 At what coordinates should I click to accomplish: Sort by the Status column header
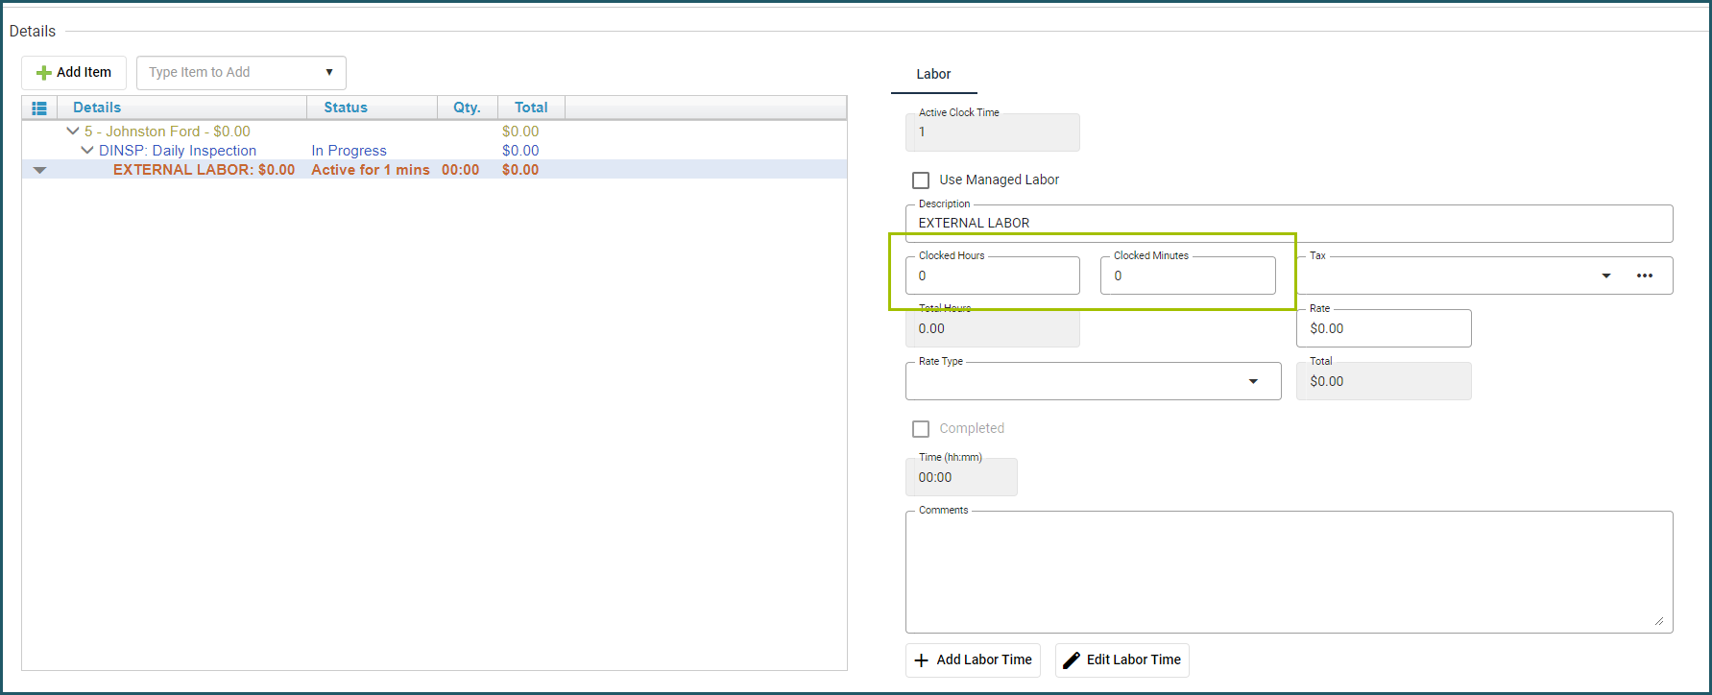point(345,108)
